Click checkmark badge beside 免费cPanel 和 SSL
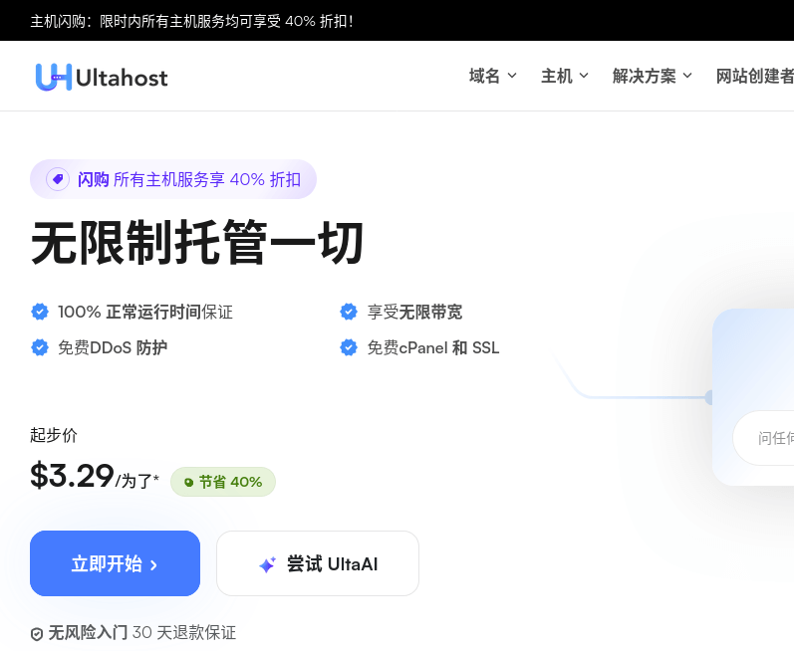 click(349, 347)
